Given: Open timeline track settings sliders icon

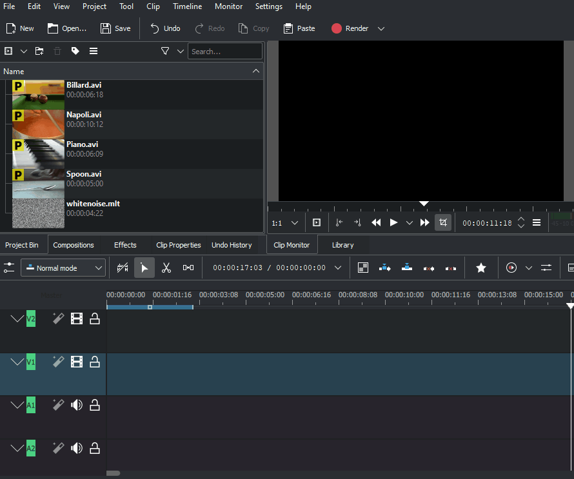Looking at the screenshot, I should pos(9,268).
